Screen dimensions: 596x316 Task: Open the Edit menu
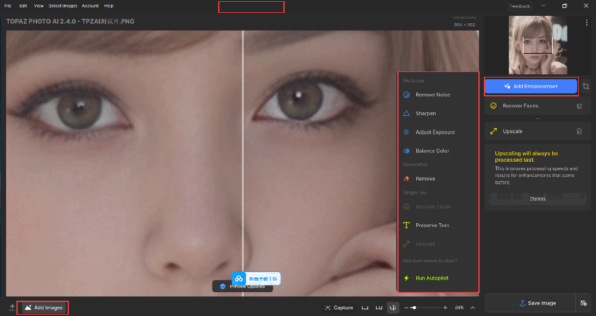pyautogui.click(x=23, y=5)
